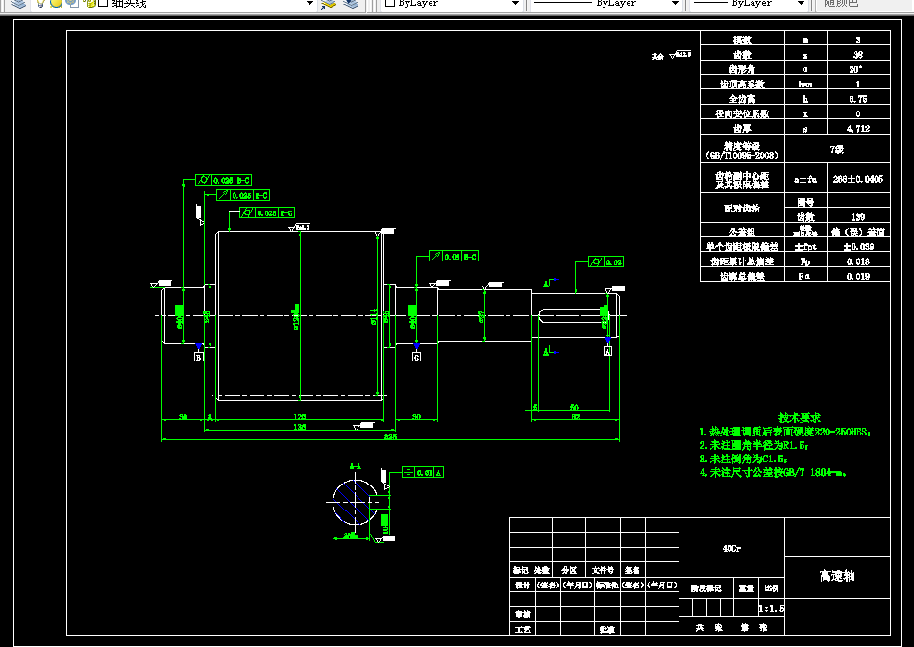This screenshot has width=914, height=647.
Task: Toggle the layer freeze sun icon
Action: pyautogui.click(x=56, y=4)
